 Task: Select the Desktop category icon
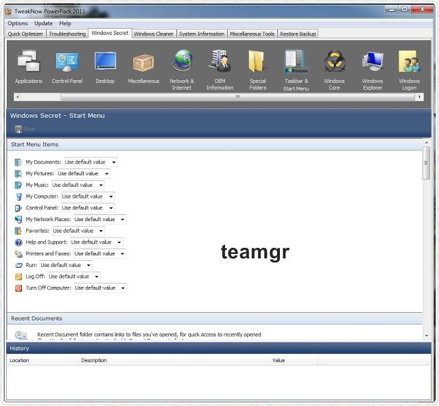pyautogui.click(x=105, y=61)
